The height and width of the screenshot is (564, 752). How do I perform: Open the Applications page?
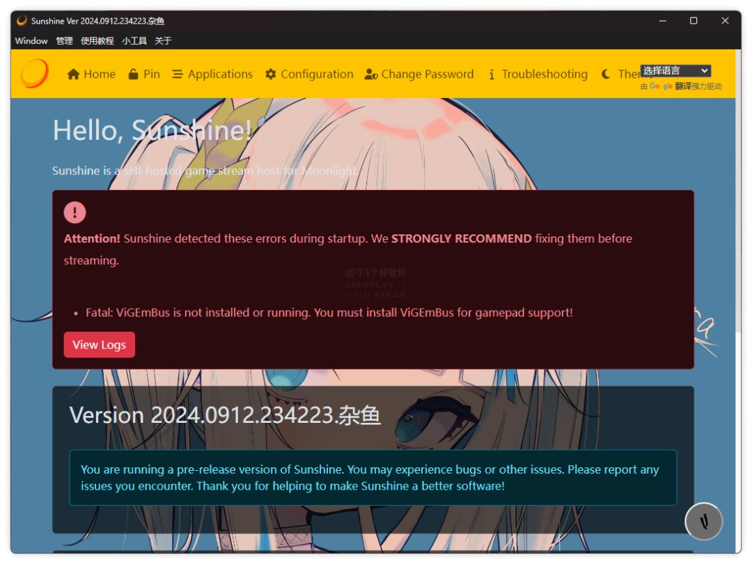[212, 74]
